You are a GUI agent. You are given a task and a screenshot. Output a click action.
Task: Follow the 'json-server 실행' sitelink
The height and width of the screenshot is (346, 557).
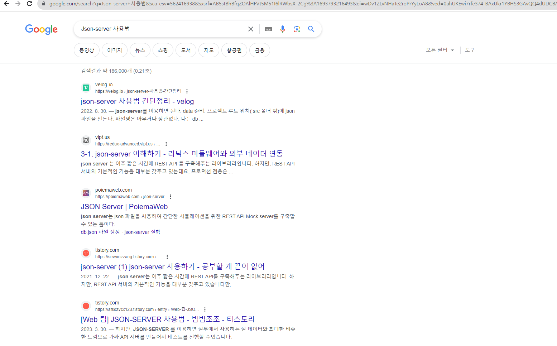(x=142, y=232)
